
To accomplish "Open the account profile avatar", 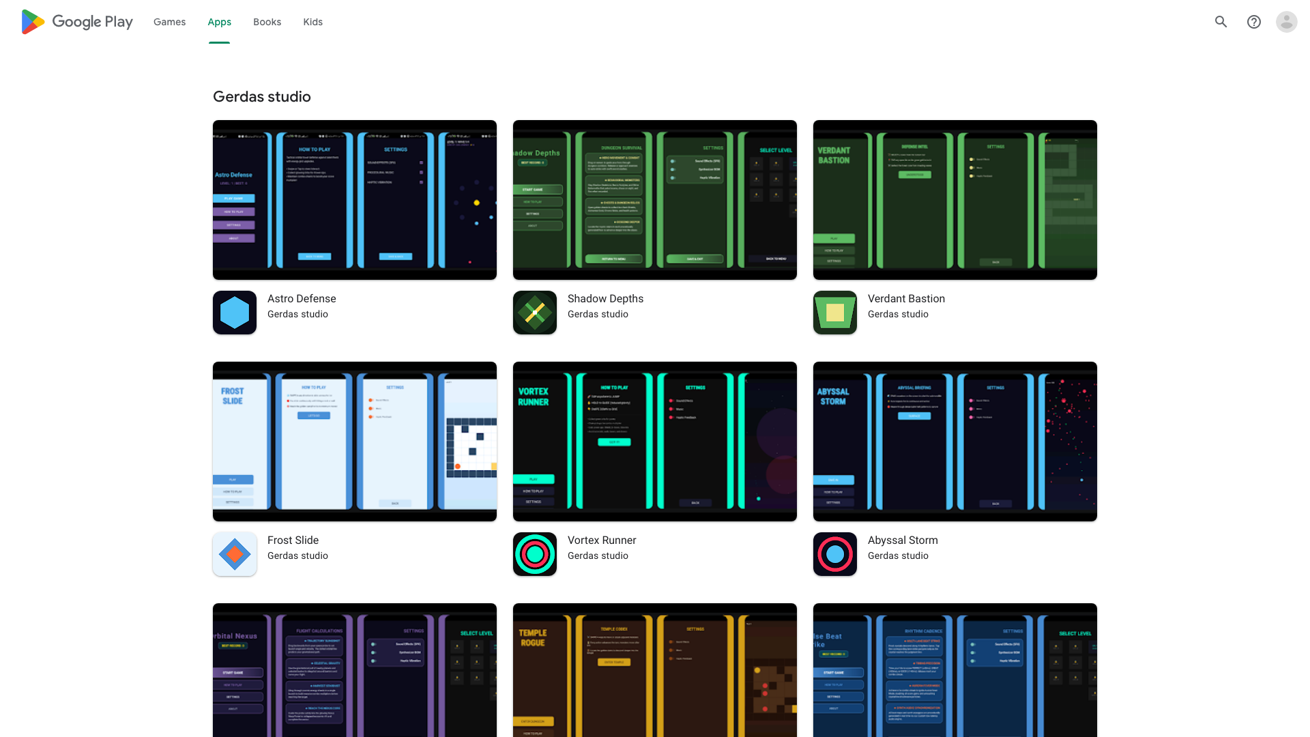I will [x=1287, y=22].
